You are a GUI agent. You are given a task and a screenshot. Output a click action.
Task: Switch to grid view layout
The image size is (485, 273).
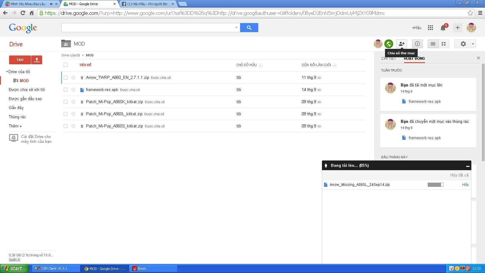pos(444,44)
